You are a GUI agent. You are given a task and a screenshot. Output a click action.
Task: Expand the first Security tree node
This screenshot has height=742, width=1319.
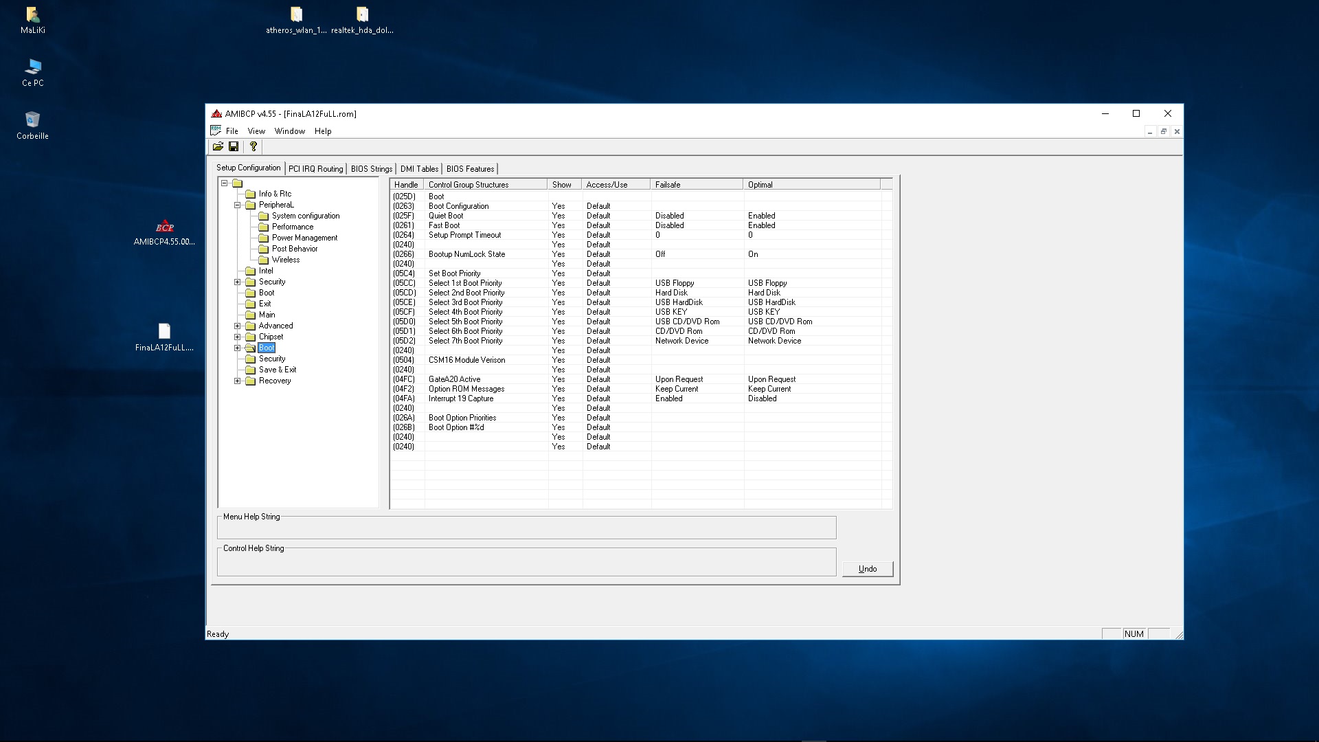[238, 282]
